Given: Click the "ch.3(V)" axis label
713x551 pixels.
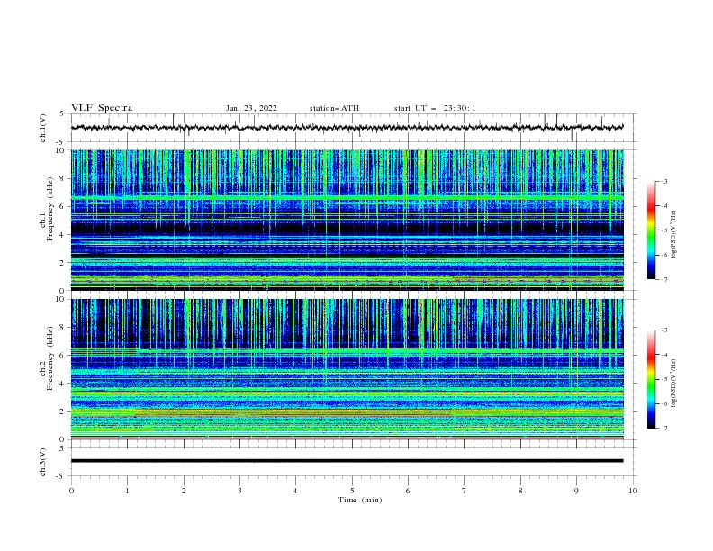Looking at the screenshot, I should [x=43, y=462].
